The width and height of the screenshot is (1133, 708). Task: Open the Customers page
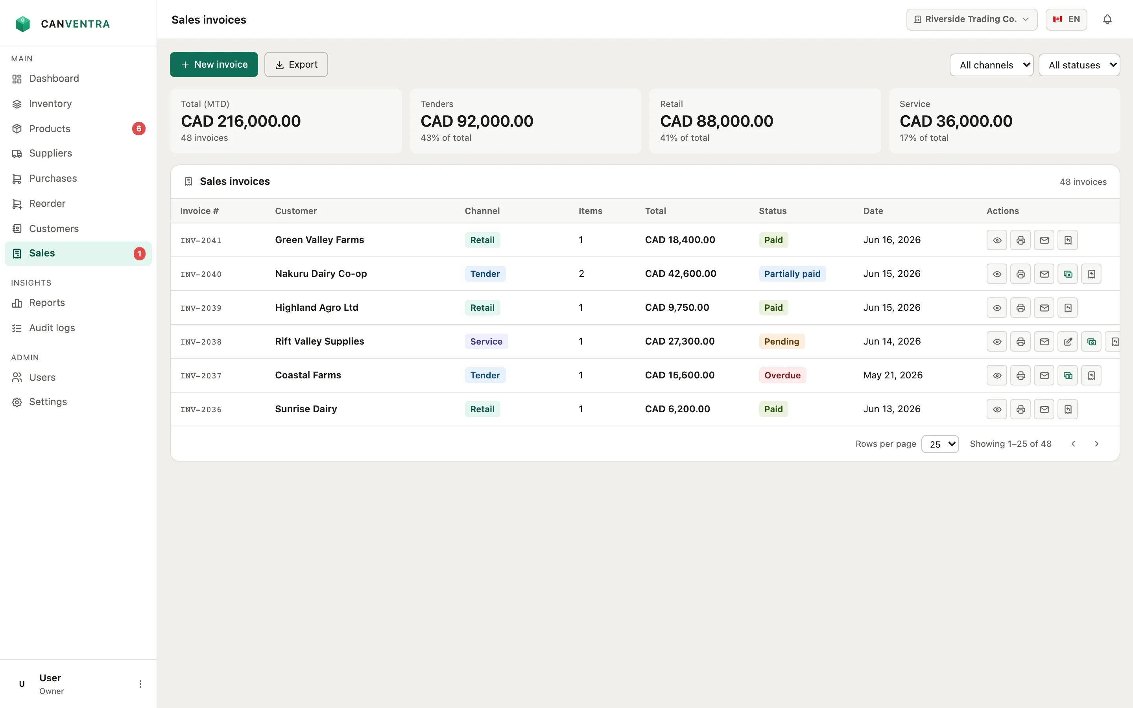point(78,229)
